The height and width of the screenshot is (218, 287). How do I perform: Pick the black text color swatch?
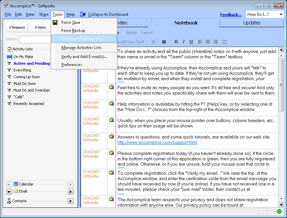point(164,42)
